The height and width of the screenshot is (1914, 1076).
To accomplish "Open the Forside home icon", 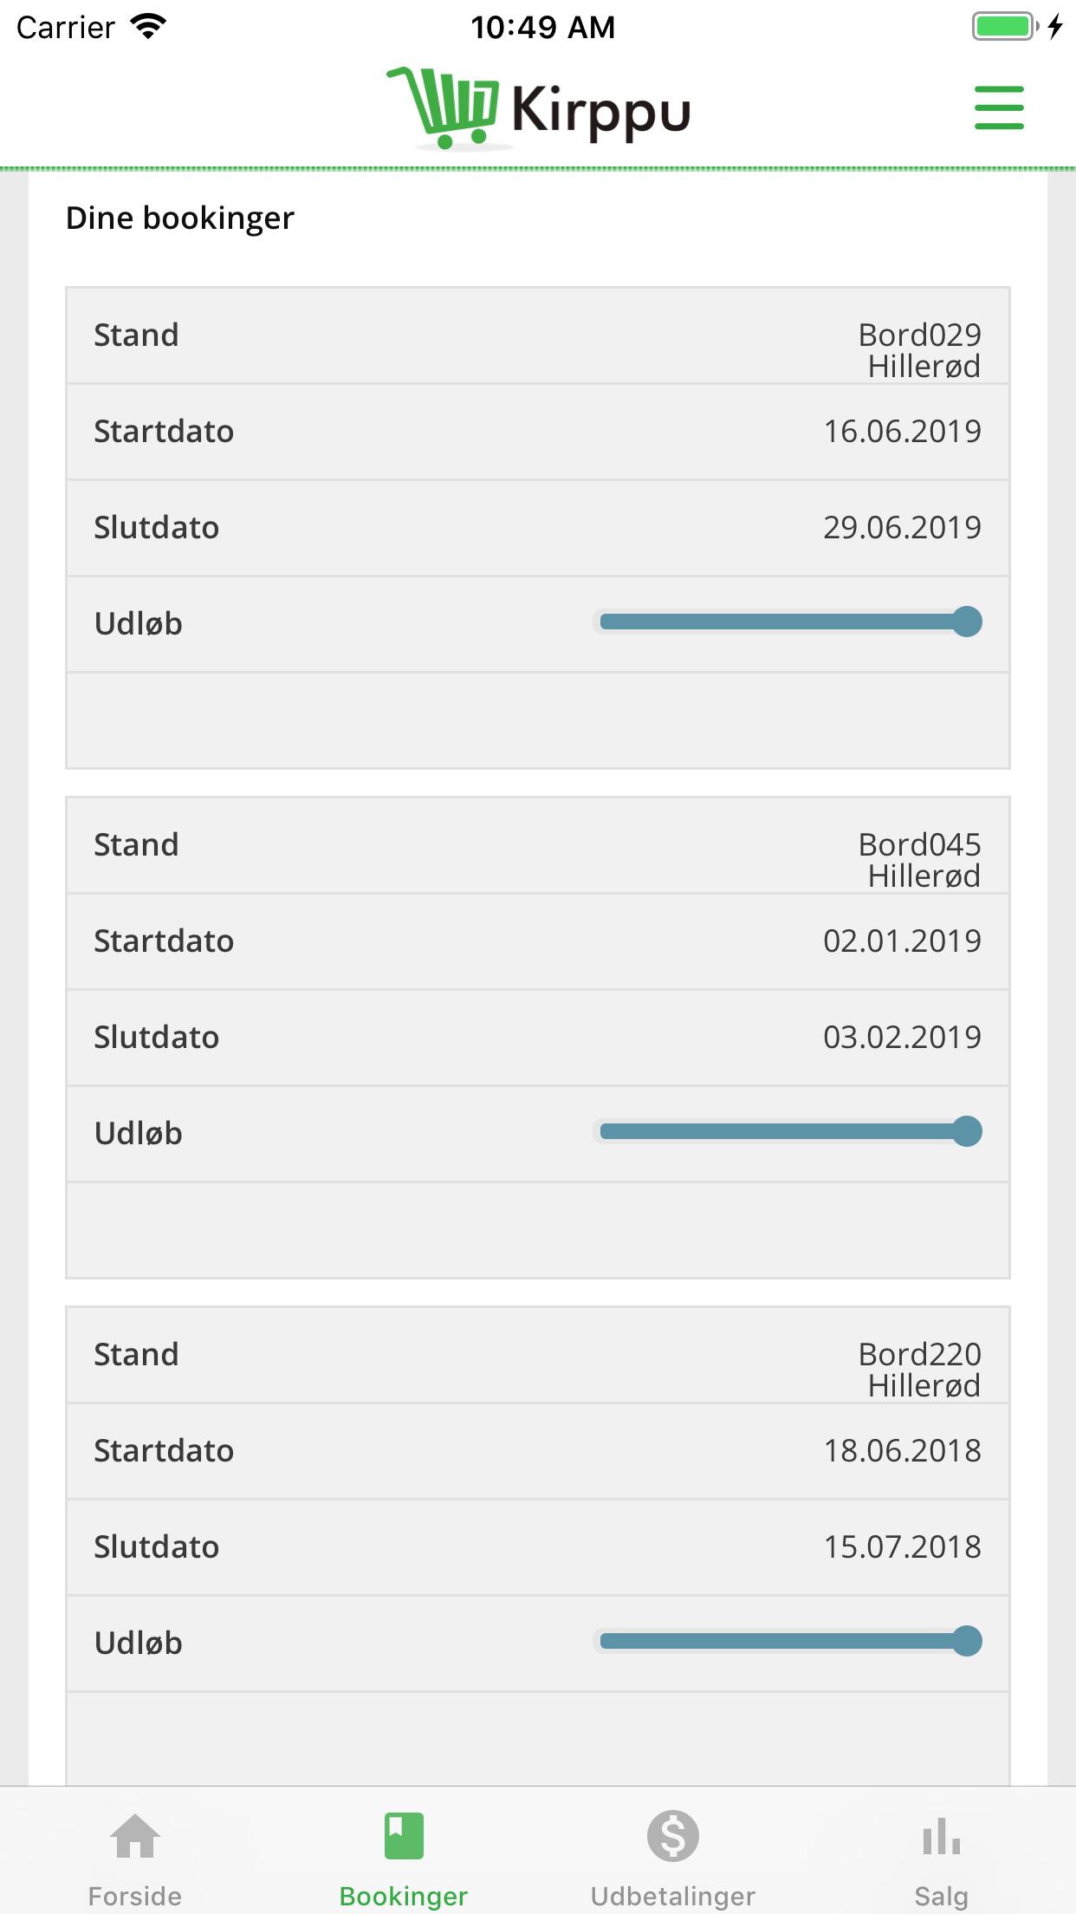I will [135, 1836].
